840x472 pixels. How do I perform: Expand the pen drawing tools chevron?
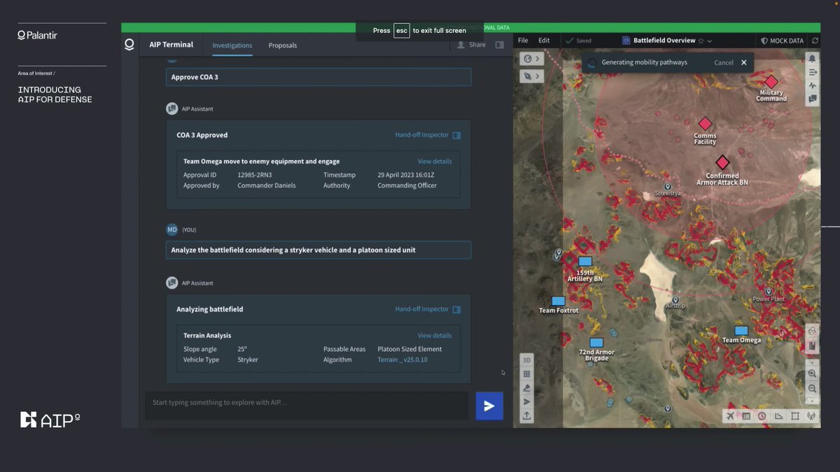538,76
